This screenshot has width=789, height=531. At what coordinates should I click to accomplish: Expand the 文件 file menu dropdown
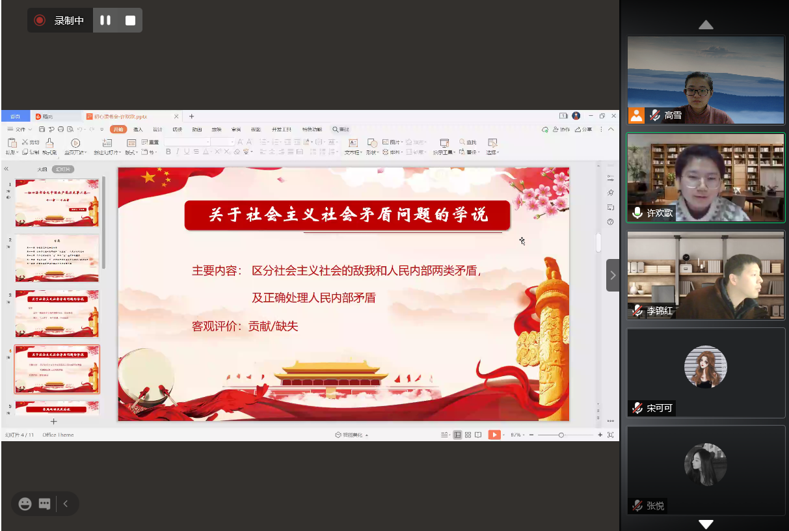[x=20, y=129]
